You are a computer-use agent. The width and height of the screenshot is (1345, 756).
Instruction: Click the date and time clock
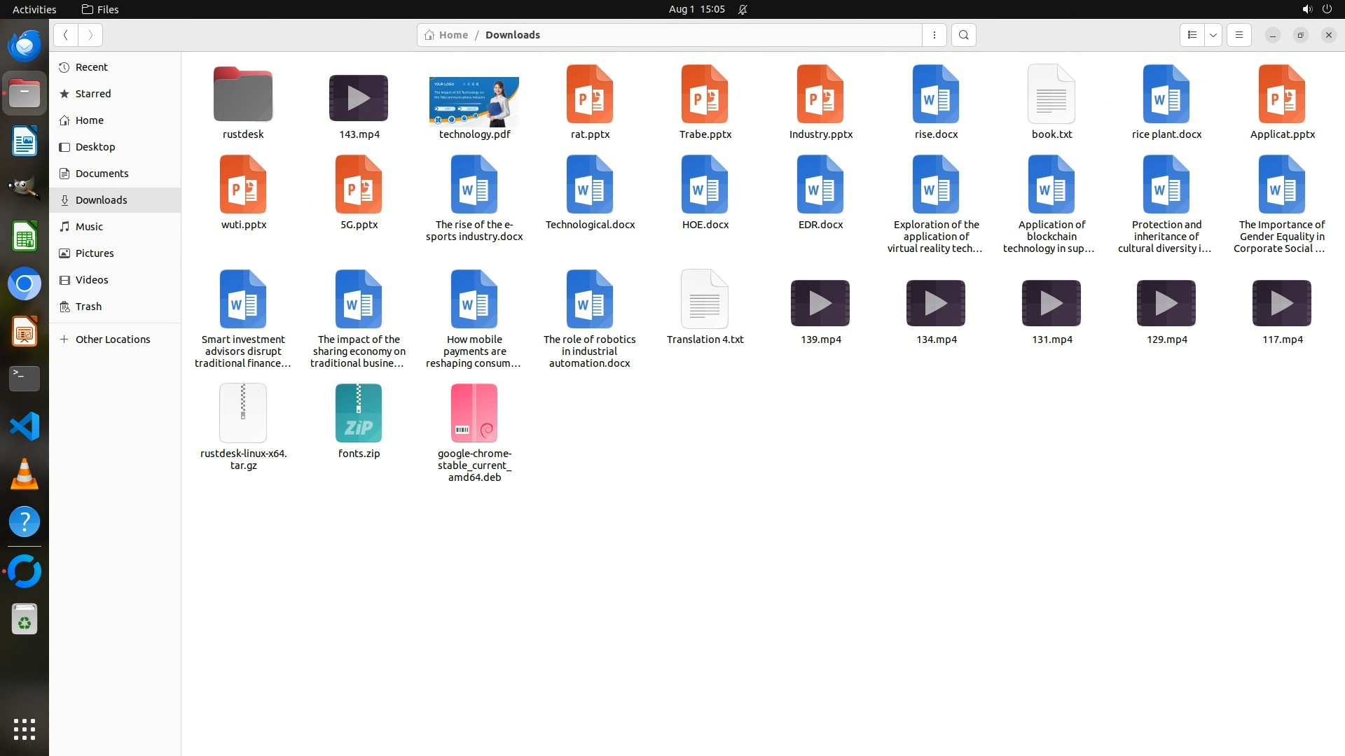pyautogui.click(x=696, y=9)
